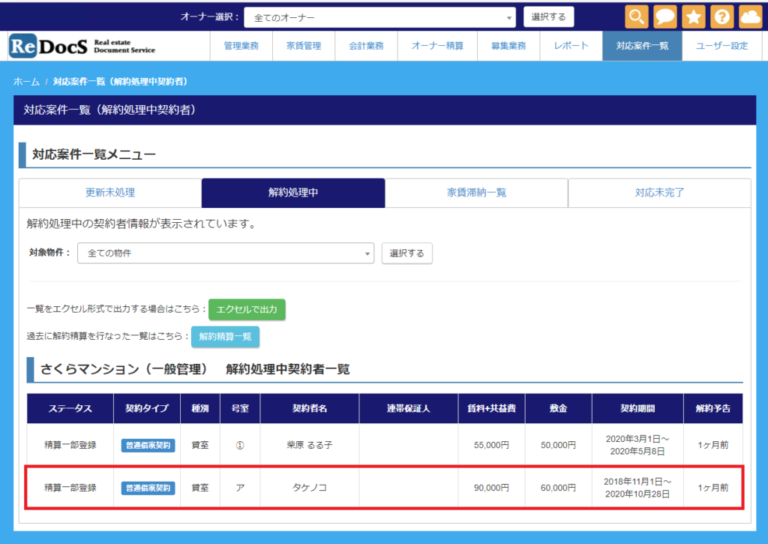The width and height of the screenshot is (768, 544).
Task: Click the orange search magnifier icon
Action: click(637, 17)
